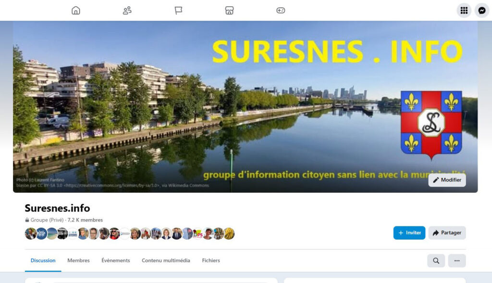492x283 pixels.
Task: Go to the Facebook Home icon
Action: (x=75, y=11)
